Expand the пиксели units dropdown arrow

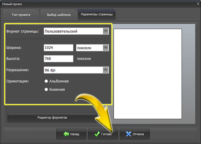point(106,48)
